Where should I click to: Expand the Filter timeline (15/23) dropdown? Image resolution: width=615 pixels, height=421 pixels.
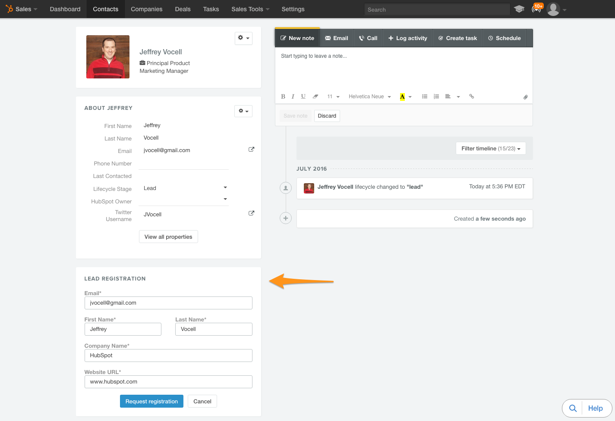[x=490, y=148]
